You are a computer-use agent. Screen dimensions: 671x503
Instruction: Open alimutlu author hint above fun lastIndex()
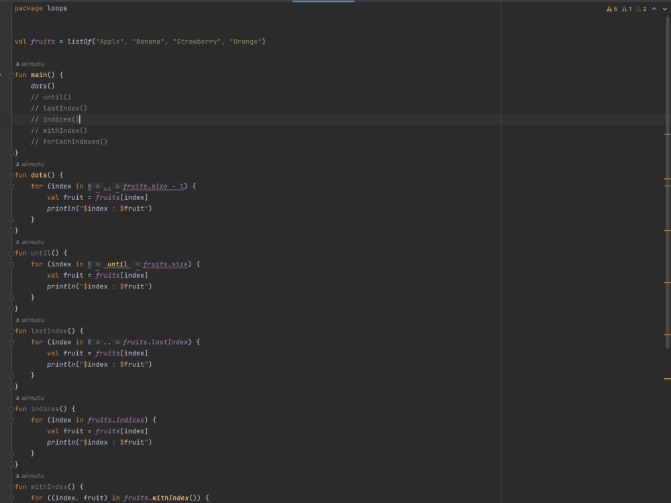click(x=30, y=319)
